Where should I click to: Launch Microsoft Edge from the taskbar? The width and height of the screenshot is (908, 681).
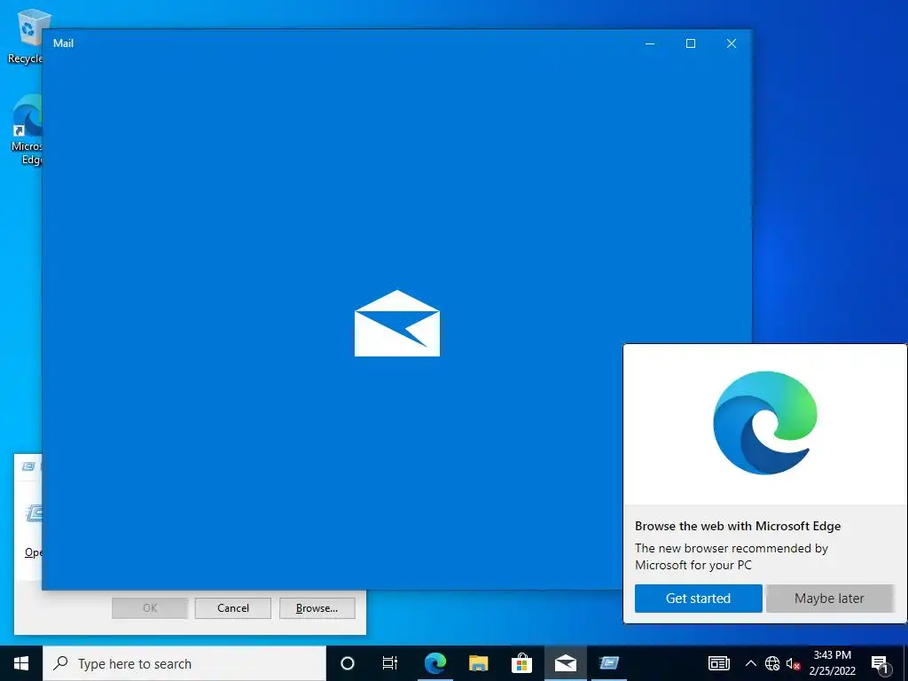point(434,663)
